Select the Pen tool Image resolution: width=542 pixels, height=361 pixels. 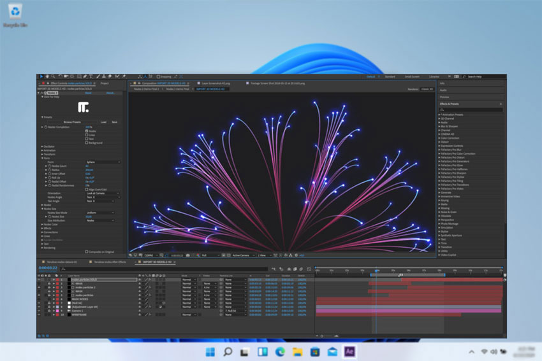click(x=85, y=76)
